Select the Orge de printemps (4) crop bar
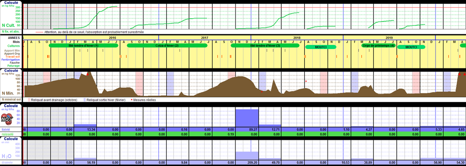The image size is (466, 166). point(378,46)
